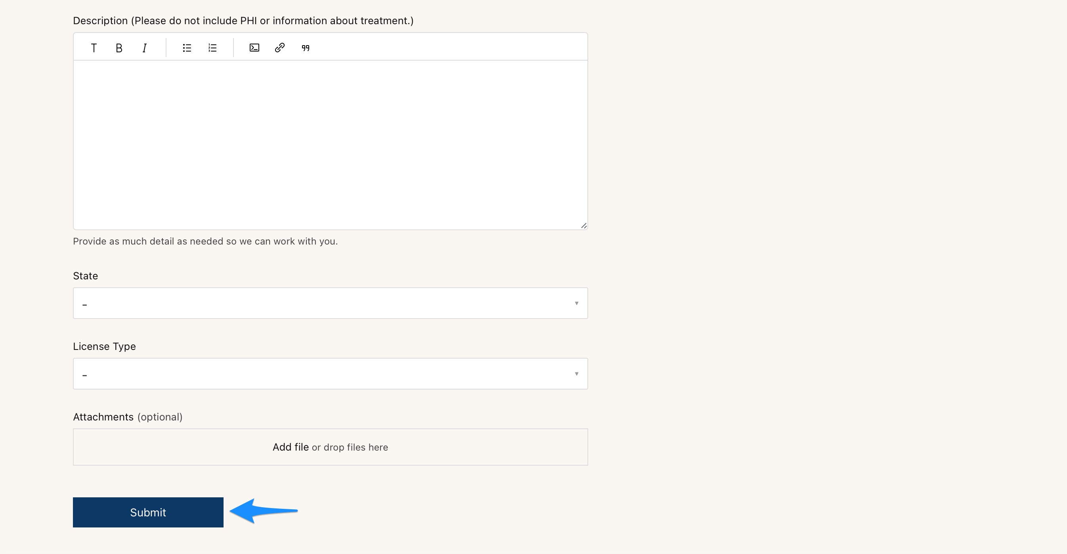Click the Description field label
The width and height of the screenshot is (1067, 554).
point(243,21)
